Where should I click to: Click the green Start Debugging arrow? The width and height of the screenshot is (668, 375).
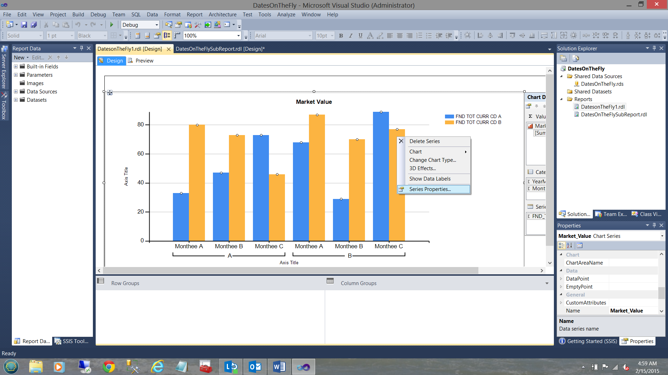pyautogui.click(x=112, y=25)
